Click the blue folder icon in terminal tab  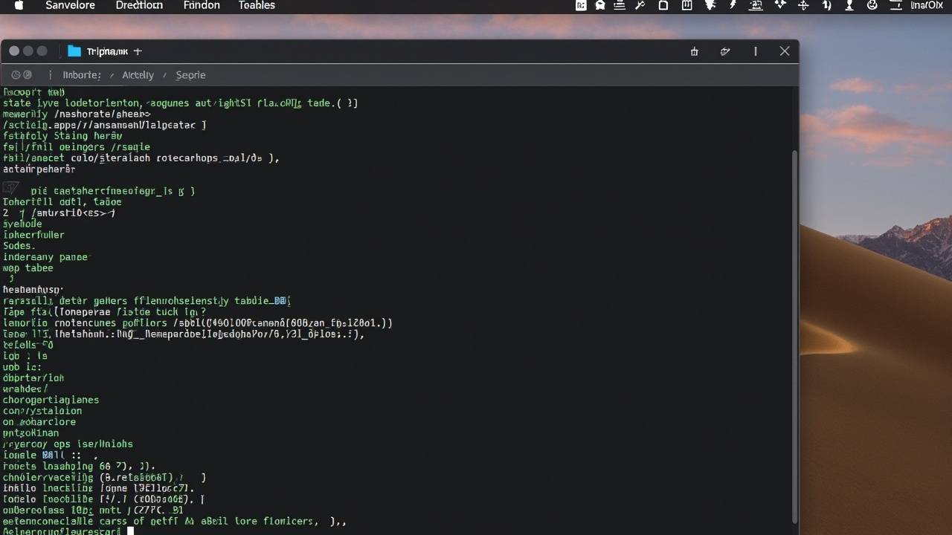(x=74, y=51)
